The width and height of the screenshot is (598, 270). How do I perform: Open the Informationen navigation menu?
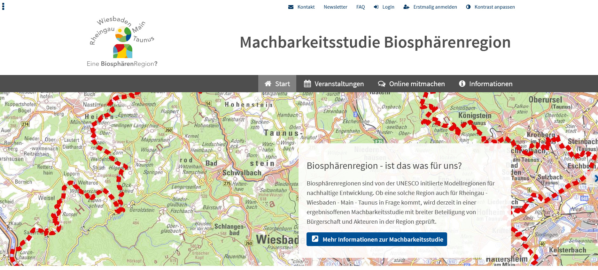click(x=490, y=84)
